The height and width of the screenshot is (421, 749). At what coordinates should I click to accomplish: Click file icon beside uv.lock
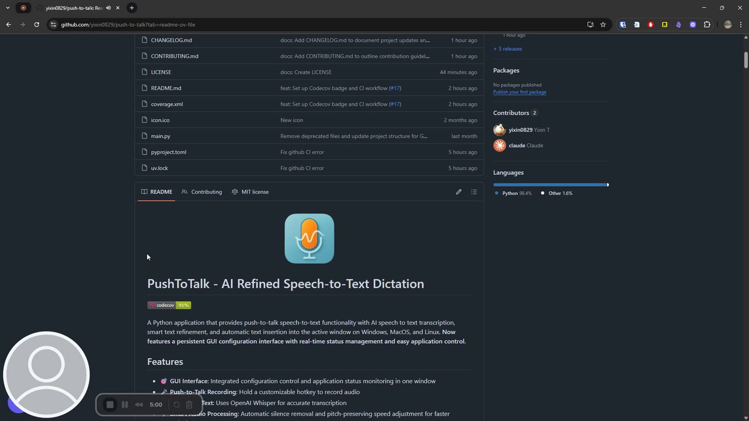tap(143, 168)
